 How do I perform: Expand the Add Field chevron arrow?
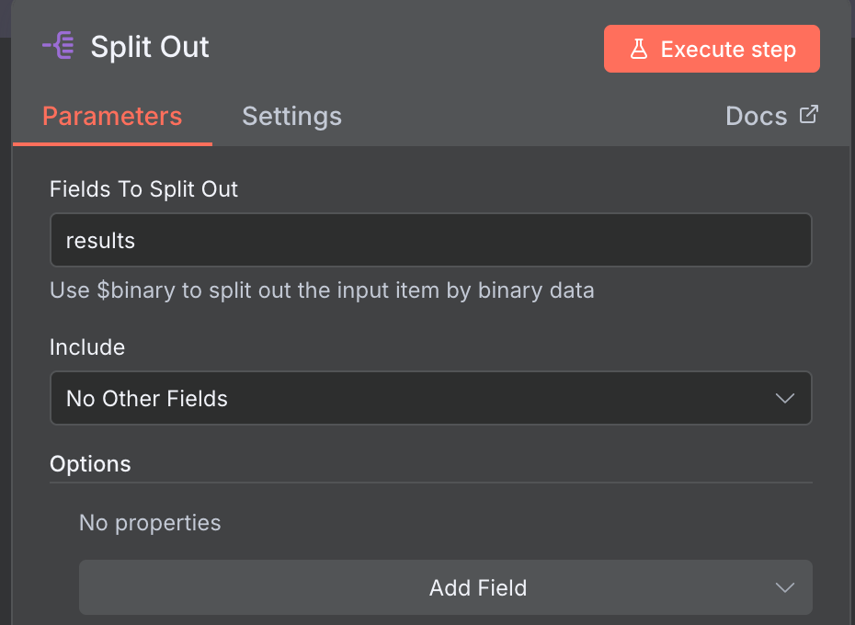(x=784, y=587)
